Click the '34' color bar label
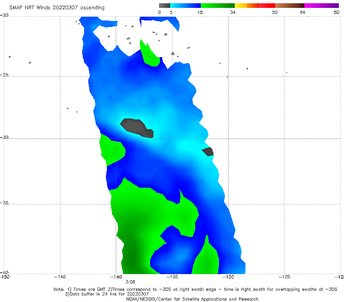 (x=233, y=13)
